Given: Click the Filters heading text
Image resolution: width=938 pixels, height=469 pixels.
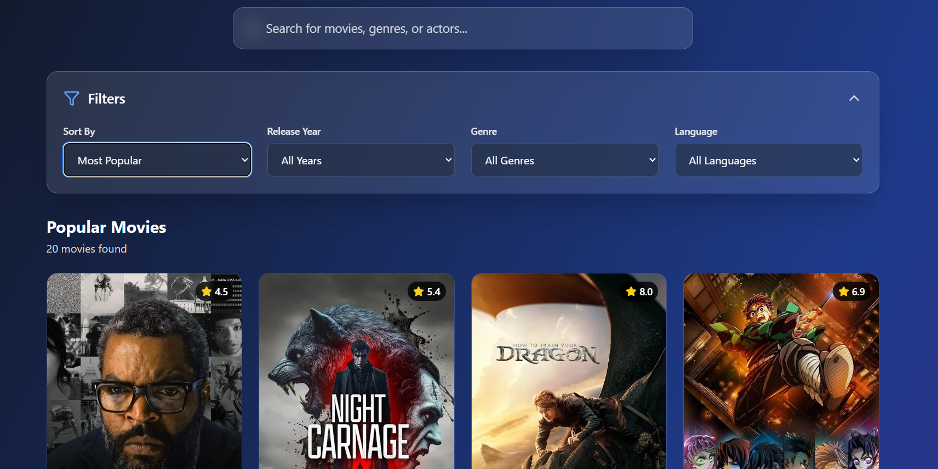Looking at the screenshot, I should pyautogui.click(x=106, y=99).
